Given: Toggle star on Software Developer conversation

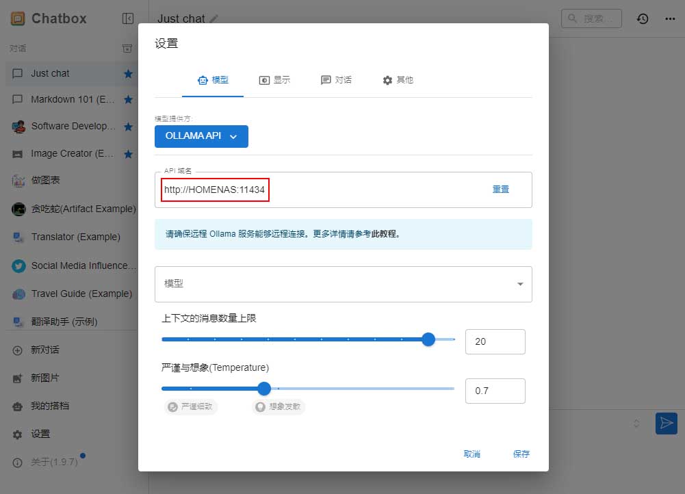Looking at the screenshot, I should (x=128, y=127).
